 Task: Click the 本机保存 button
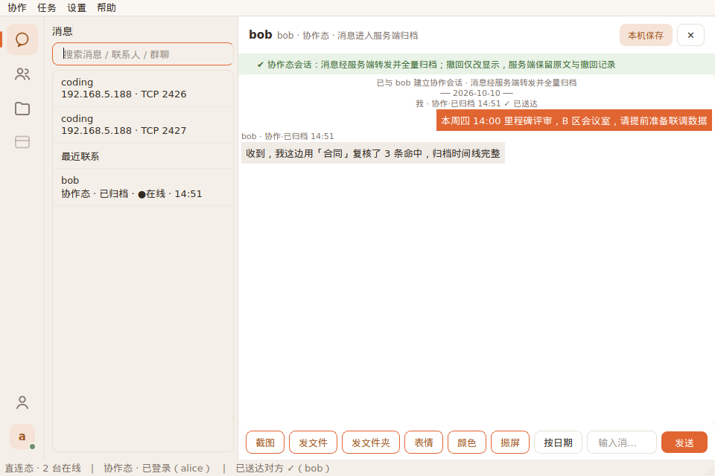click(x=646, y=35)
